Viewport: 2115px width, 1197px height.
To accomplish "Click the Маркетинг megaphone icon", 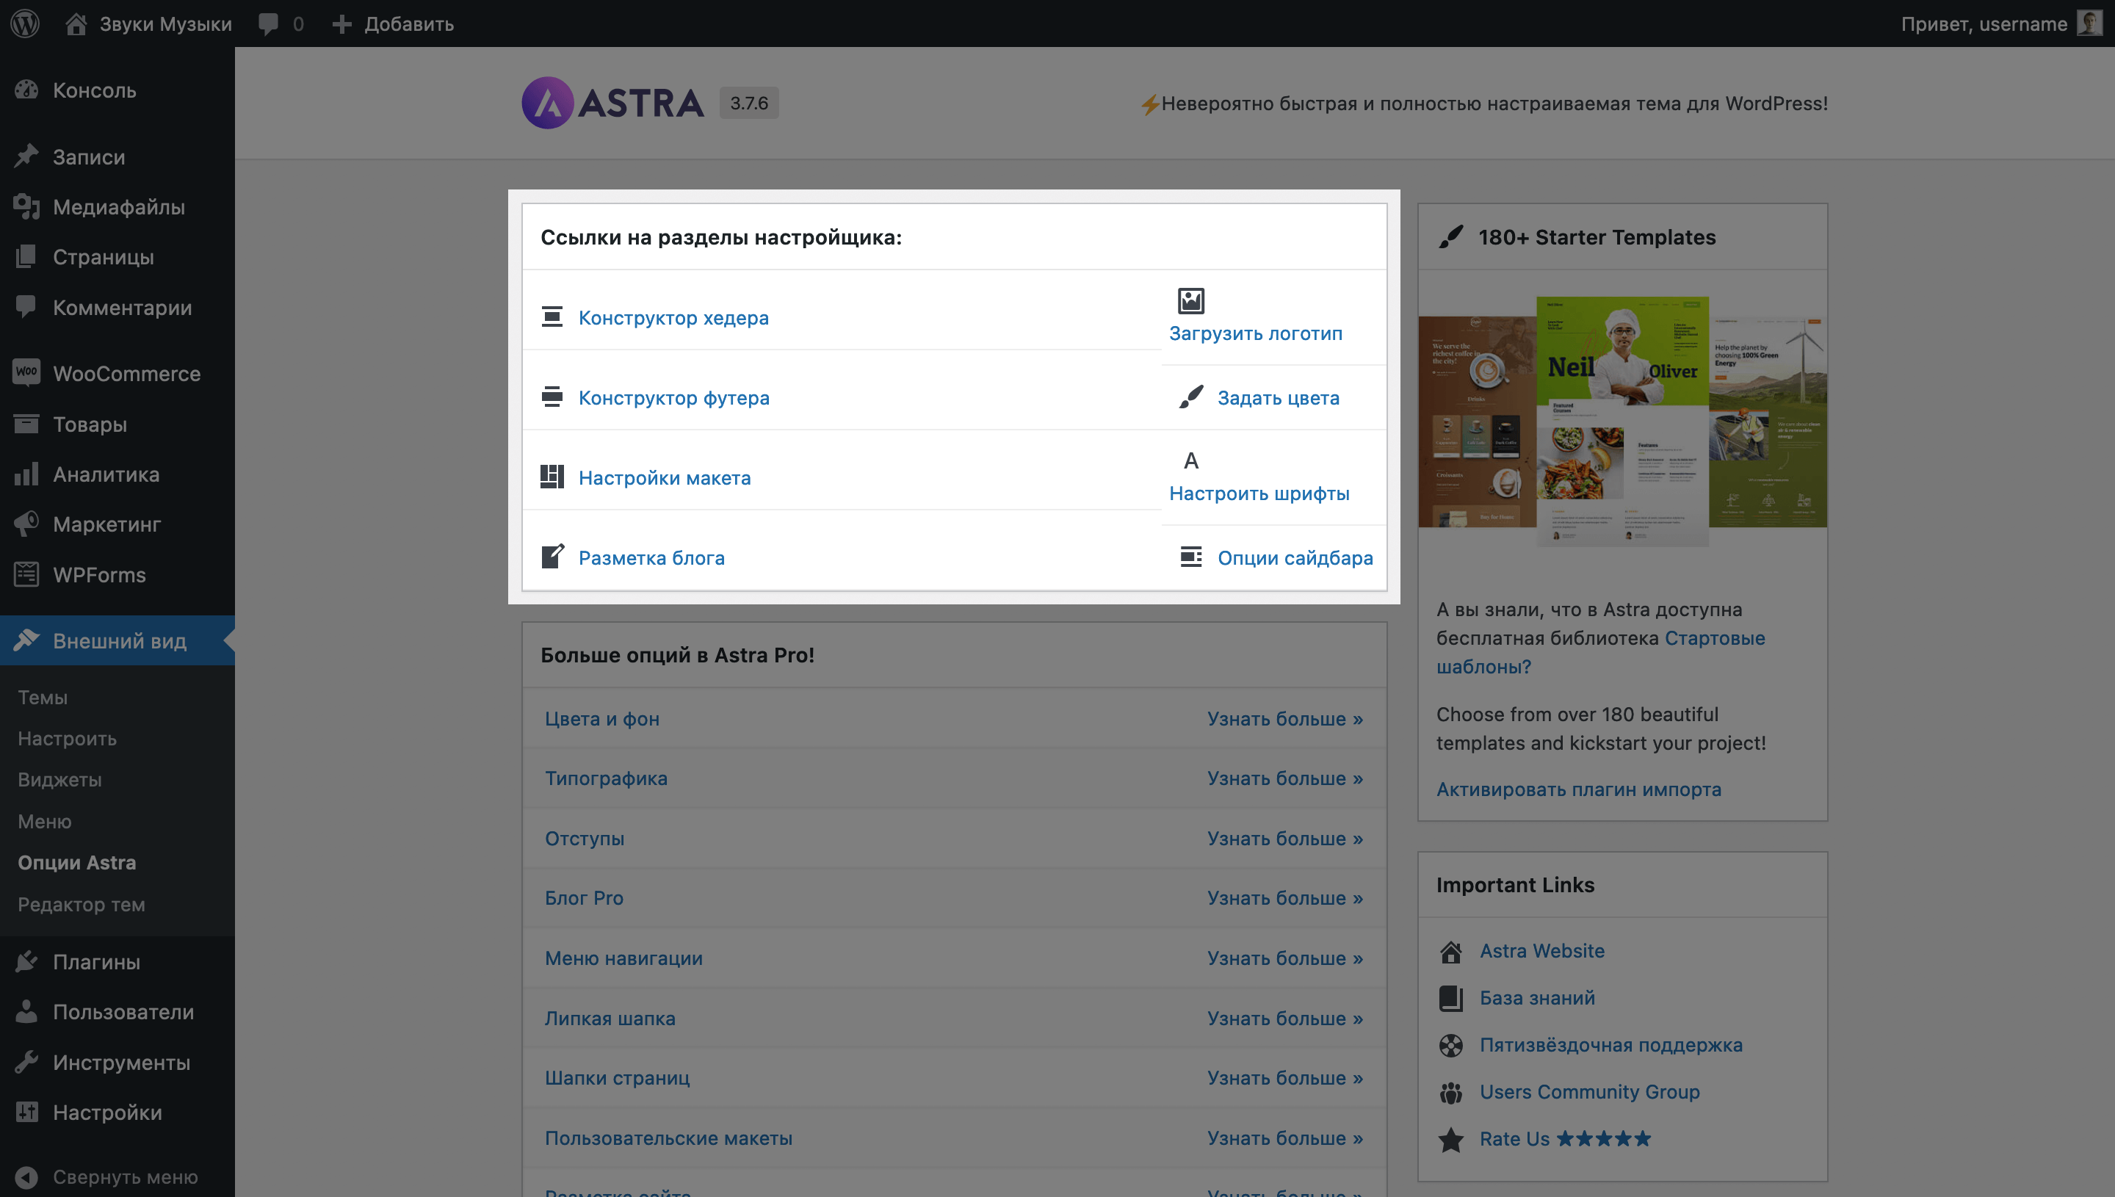I will pos(26,524).
